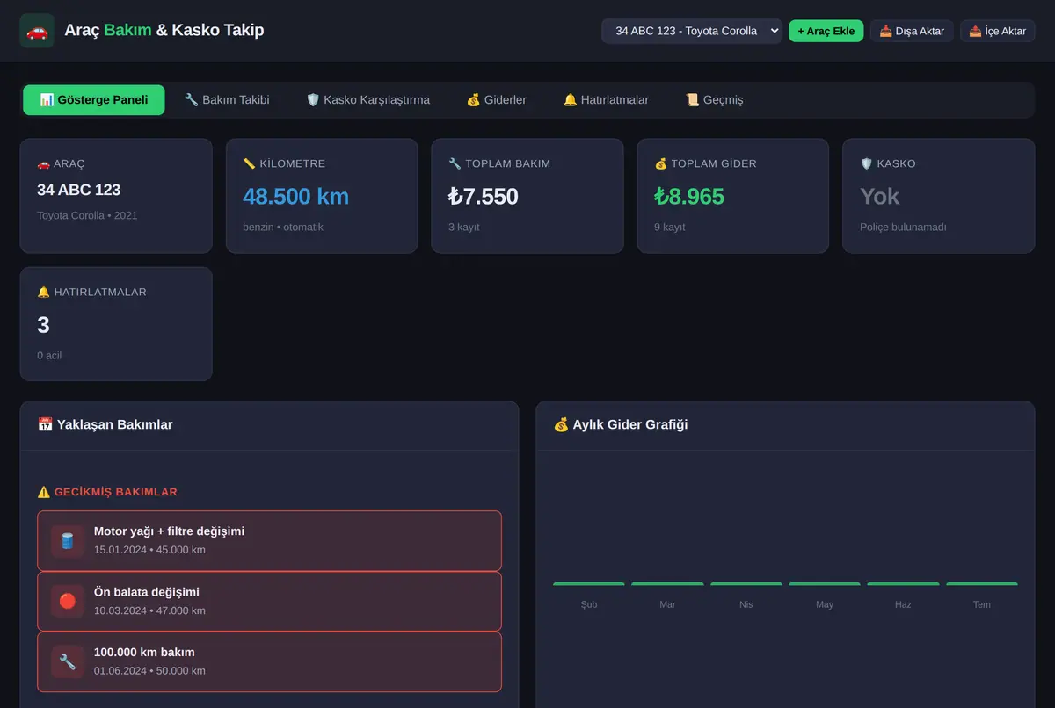Open the Toplam Gider stat card

click(x=733, y=196)
